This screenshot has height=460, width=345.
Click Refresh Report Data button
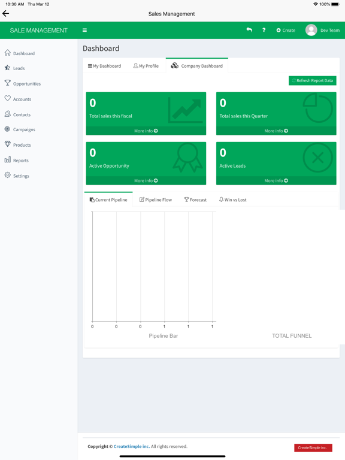(x=313, y=81)
